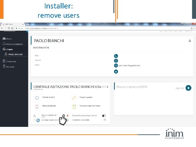Click the browser address bar URL
Viewport: 196px width, 147px height.
(x=41, y=28)
